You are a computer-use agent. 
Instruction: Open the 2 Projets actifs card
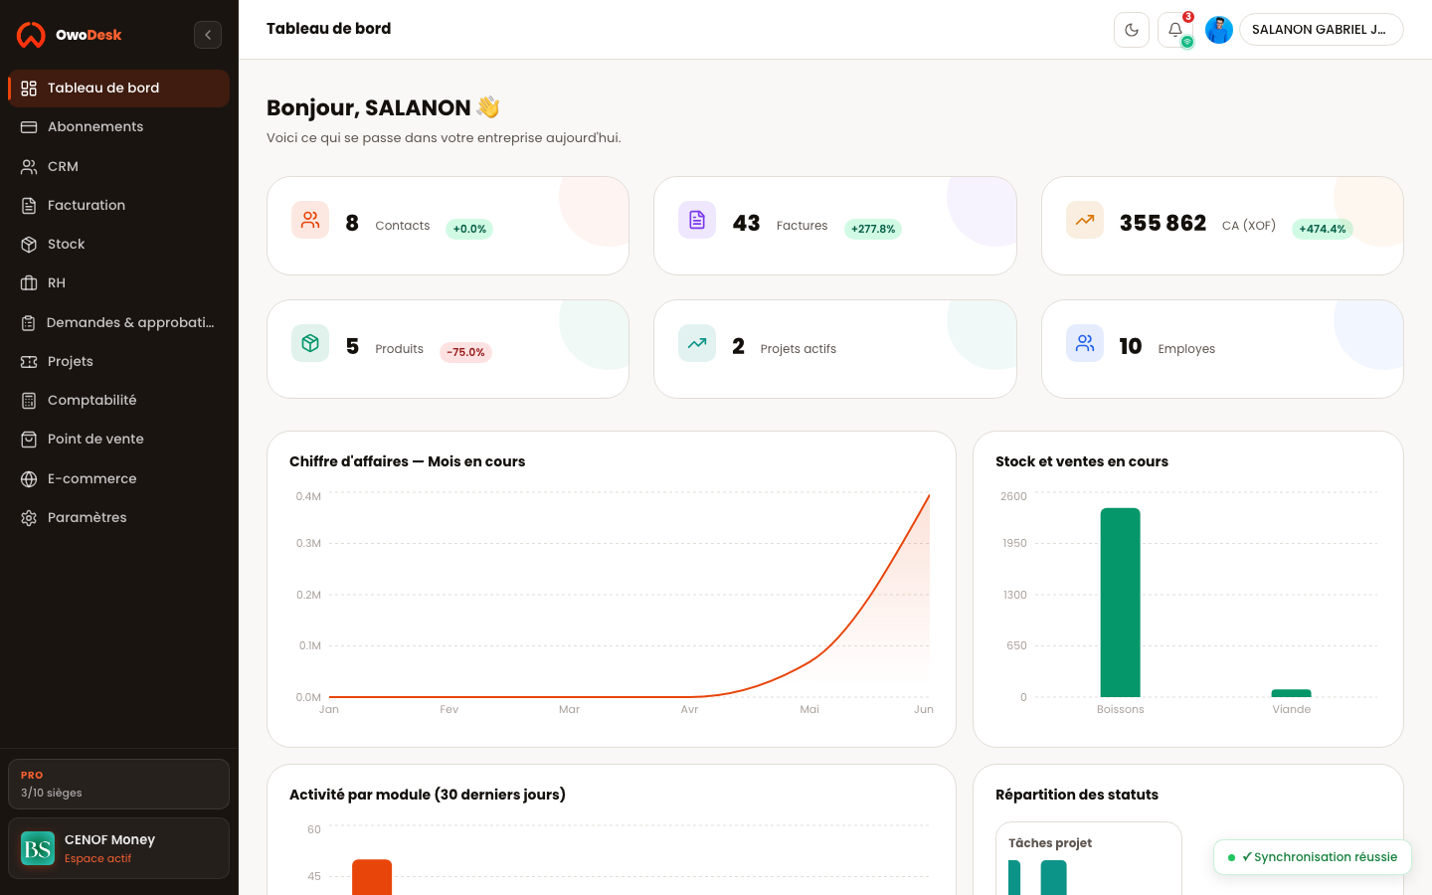835,349
